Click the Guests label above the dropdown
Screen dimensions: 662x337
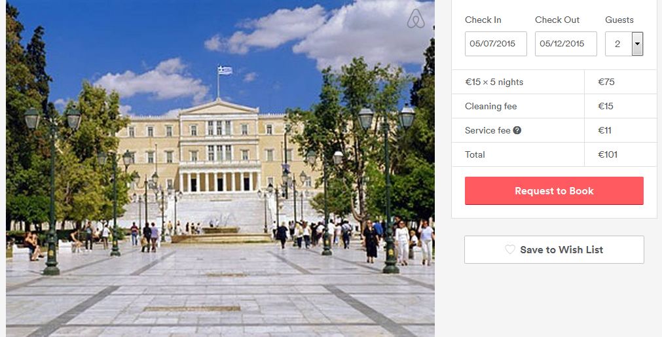tap(619, 20)
